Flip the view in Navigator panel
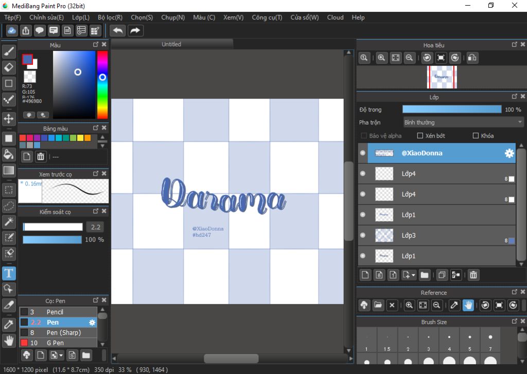The image size is (527, 374). (x=472, y=58)
